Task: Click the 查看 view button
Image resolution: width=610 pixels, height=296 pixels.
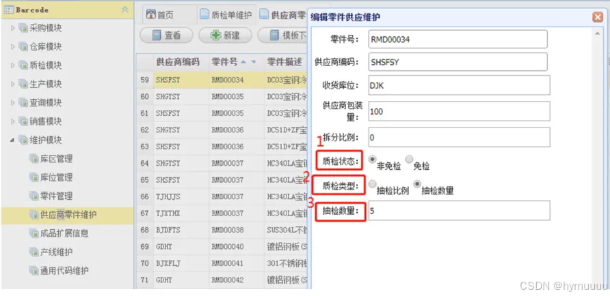Action: (165, 35)
